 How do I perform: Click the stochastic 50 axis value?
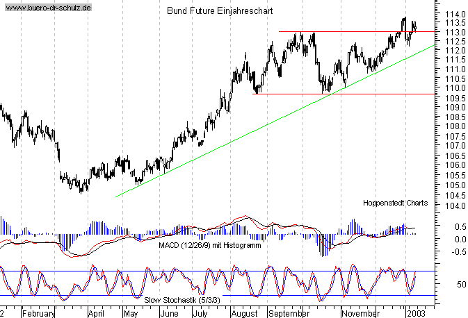(461, 285)
